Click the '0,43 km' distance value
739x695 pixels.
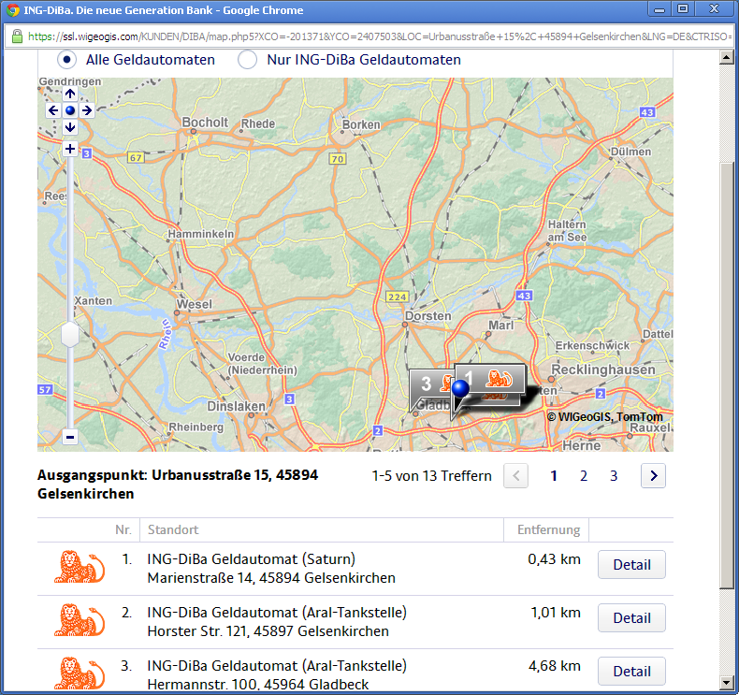554,559
